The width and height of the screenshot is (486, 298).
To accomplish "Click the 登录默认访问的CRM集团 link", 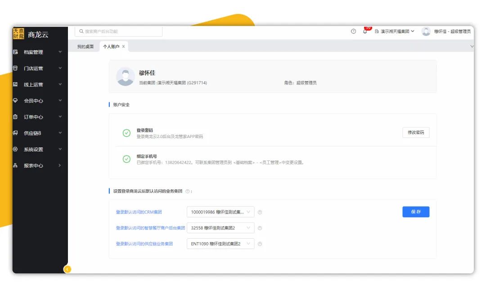I will (x=139, y=212).
